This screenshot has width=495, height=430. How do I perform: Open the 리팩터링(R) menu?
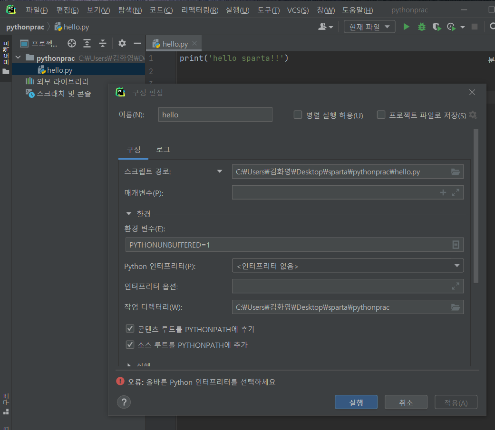200,10
